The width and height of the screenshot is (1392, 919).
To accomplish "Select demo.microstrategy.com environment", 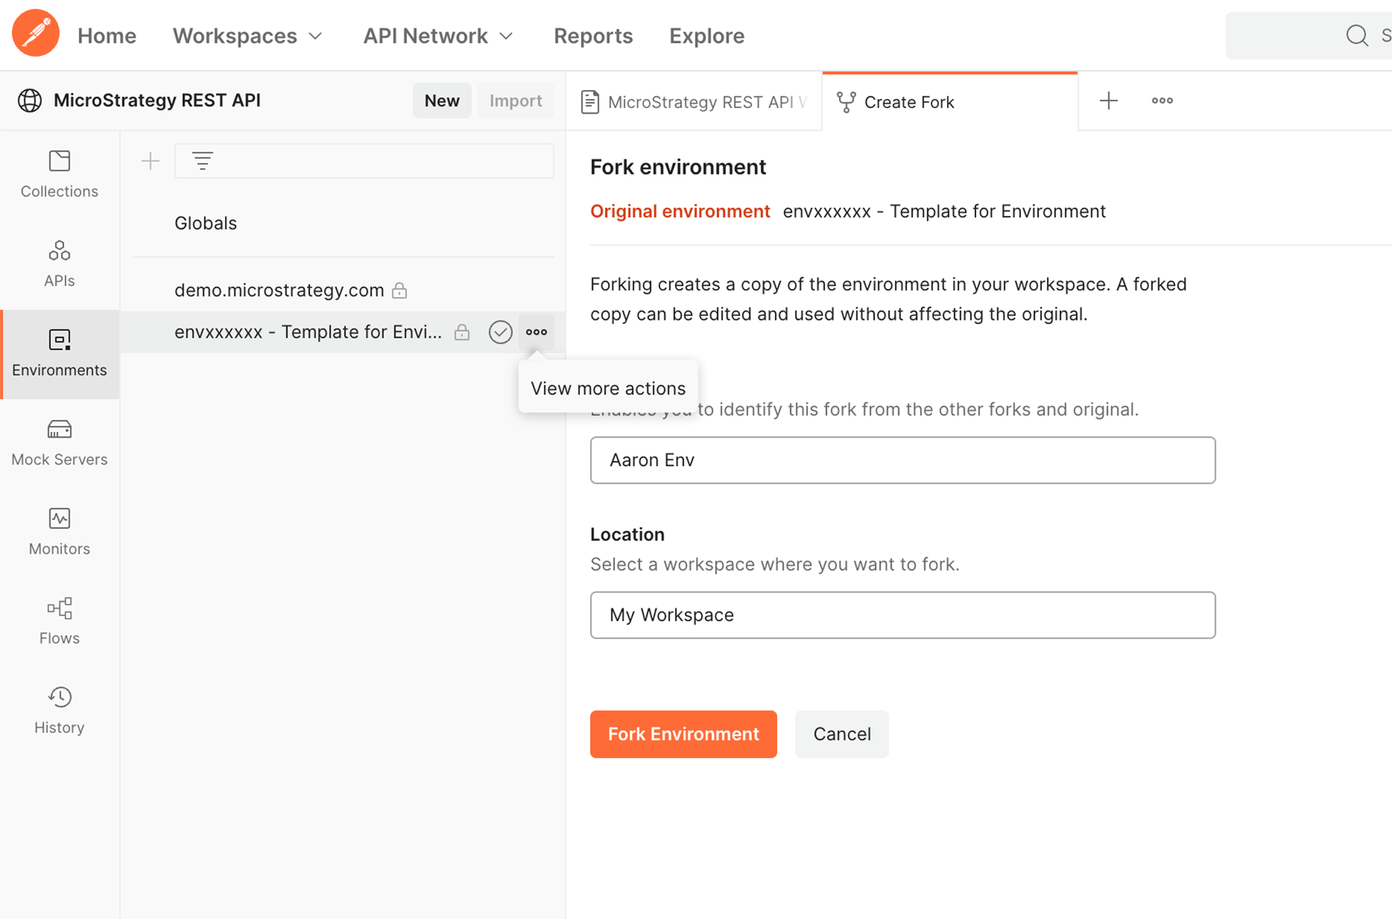I will 279,290.
